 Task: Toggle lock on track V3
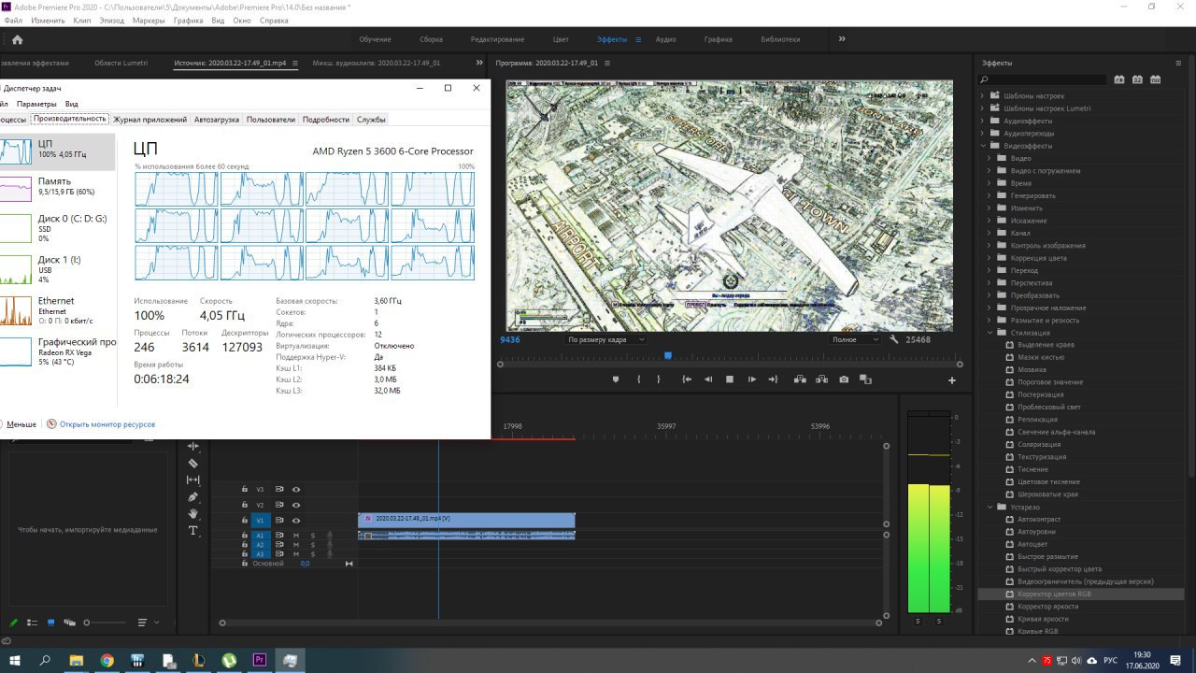[245, 489]
